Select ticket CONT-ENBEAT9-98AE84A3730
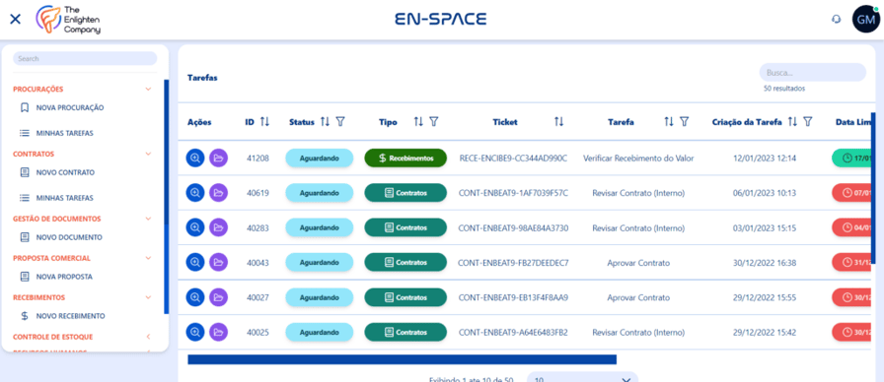This screenshot has height=382, width=884. 513,227
